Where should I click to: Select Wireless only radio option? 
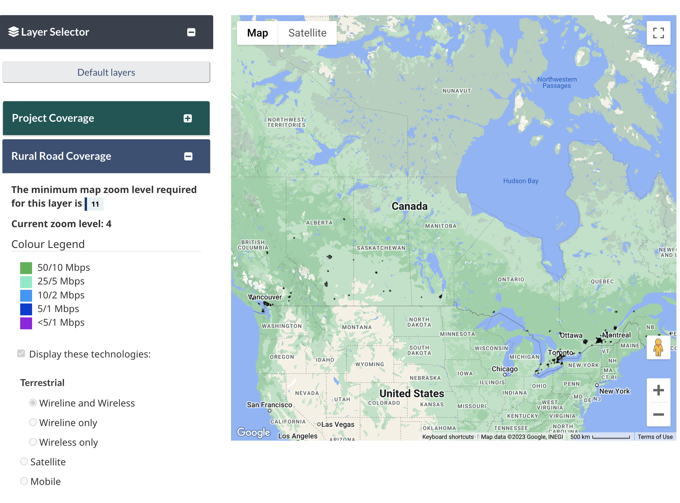pos(33,442)
